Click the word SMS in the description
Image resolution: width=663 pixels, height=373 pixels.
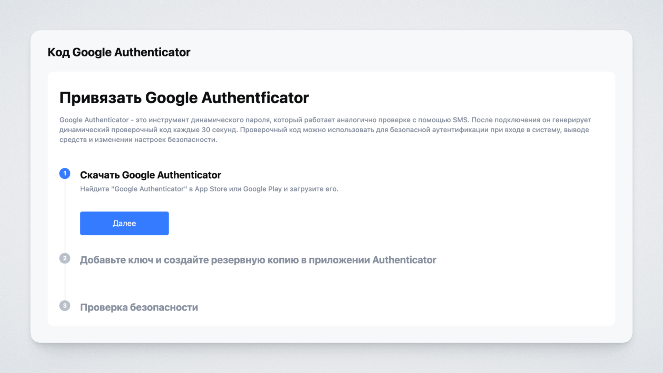[x=460, y=120]
